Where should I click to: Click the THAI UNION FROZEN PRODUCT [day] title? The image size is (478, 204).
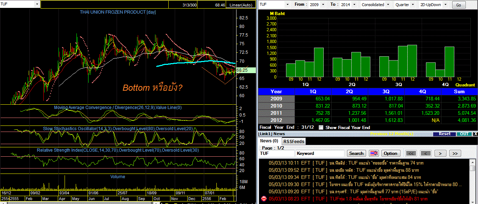pos(118,12)
